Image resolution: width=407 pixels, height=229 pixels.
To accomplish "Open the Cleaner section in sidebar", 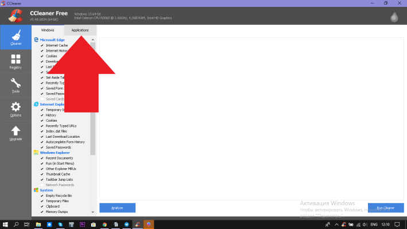I will [15, 37].
